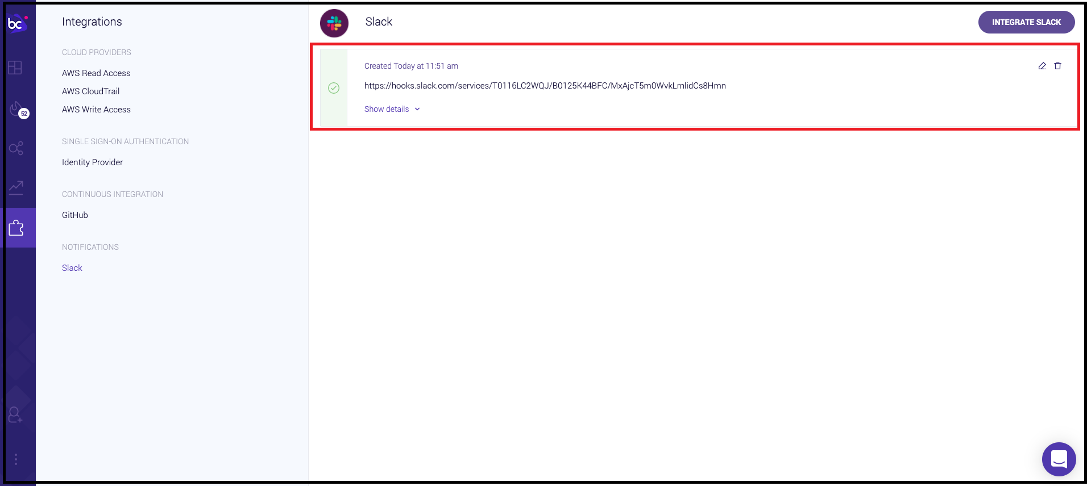
Task: Click the add user icon in sidebar
Action: pos(15,415)
